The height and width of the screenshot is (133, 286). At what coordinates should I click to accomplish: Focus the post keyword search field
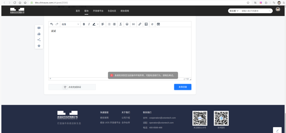tap(254, 11)
